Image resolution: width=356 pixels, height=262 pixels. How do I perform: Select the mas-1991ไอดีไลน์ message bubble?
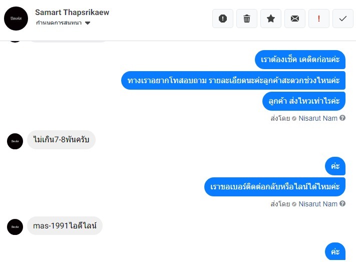tap(65, 226)
